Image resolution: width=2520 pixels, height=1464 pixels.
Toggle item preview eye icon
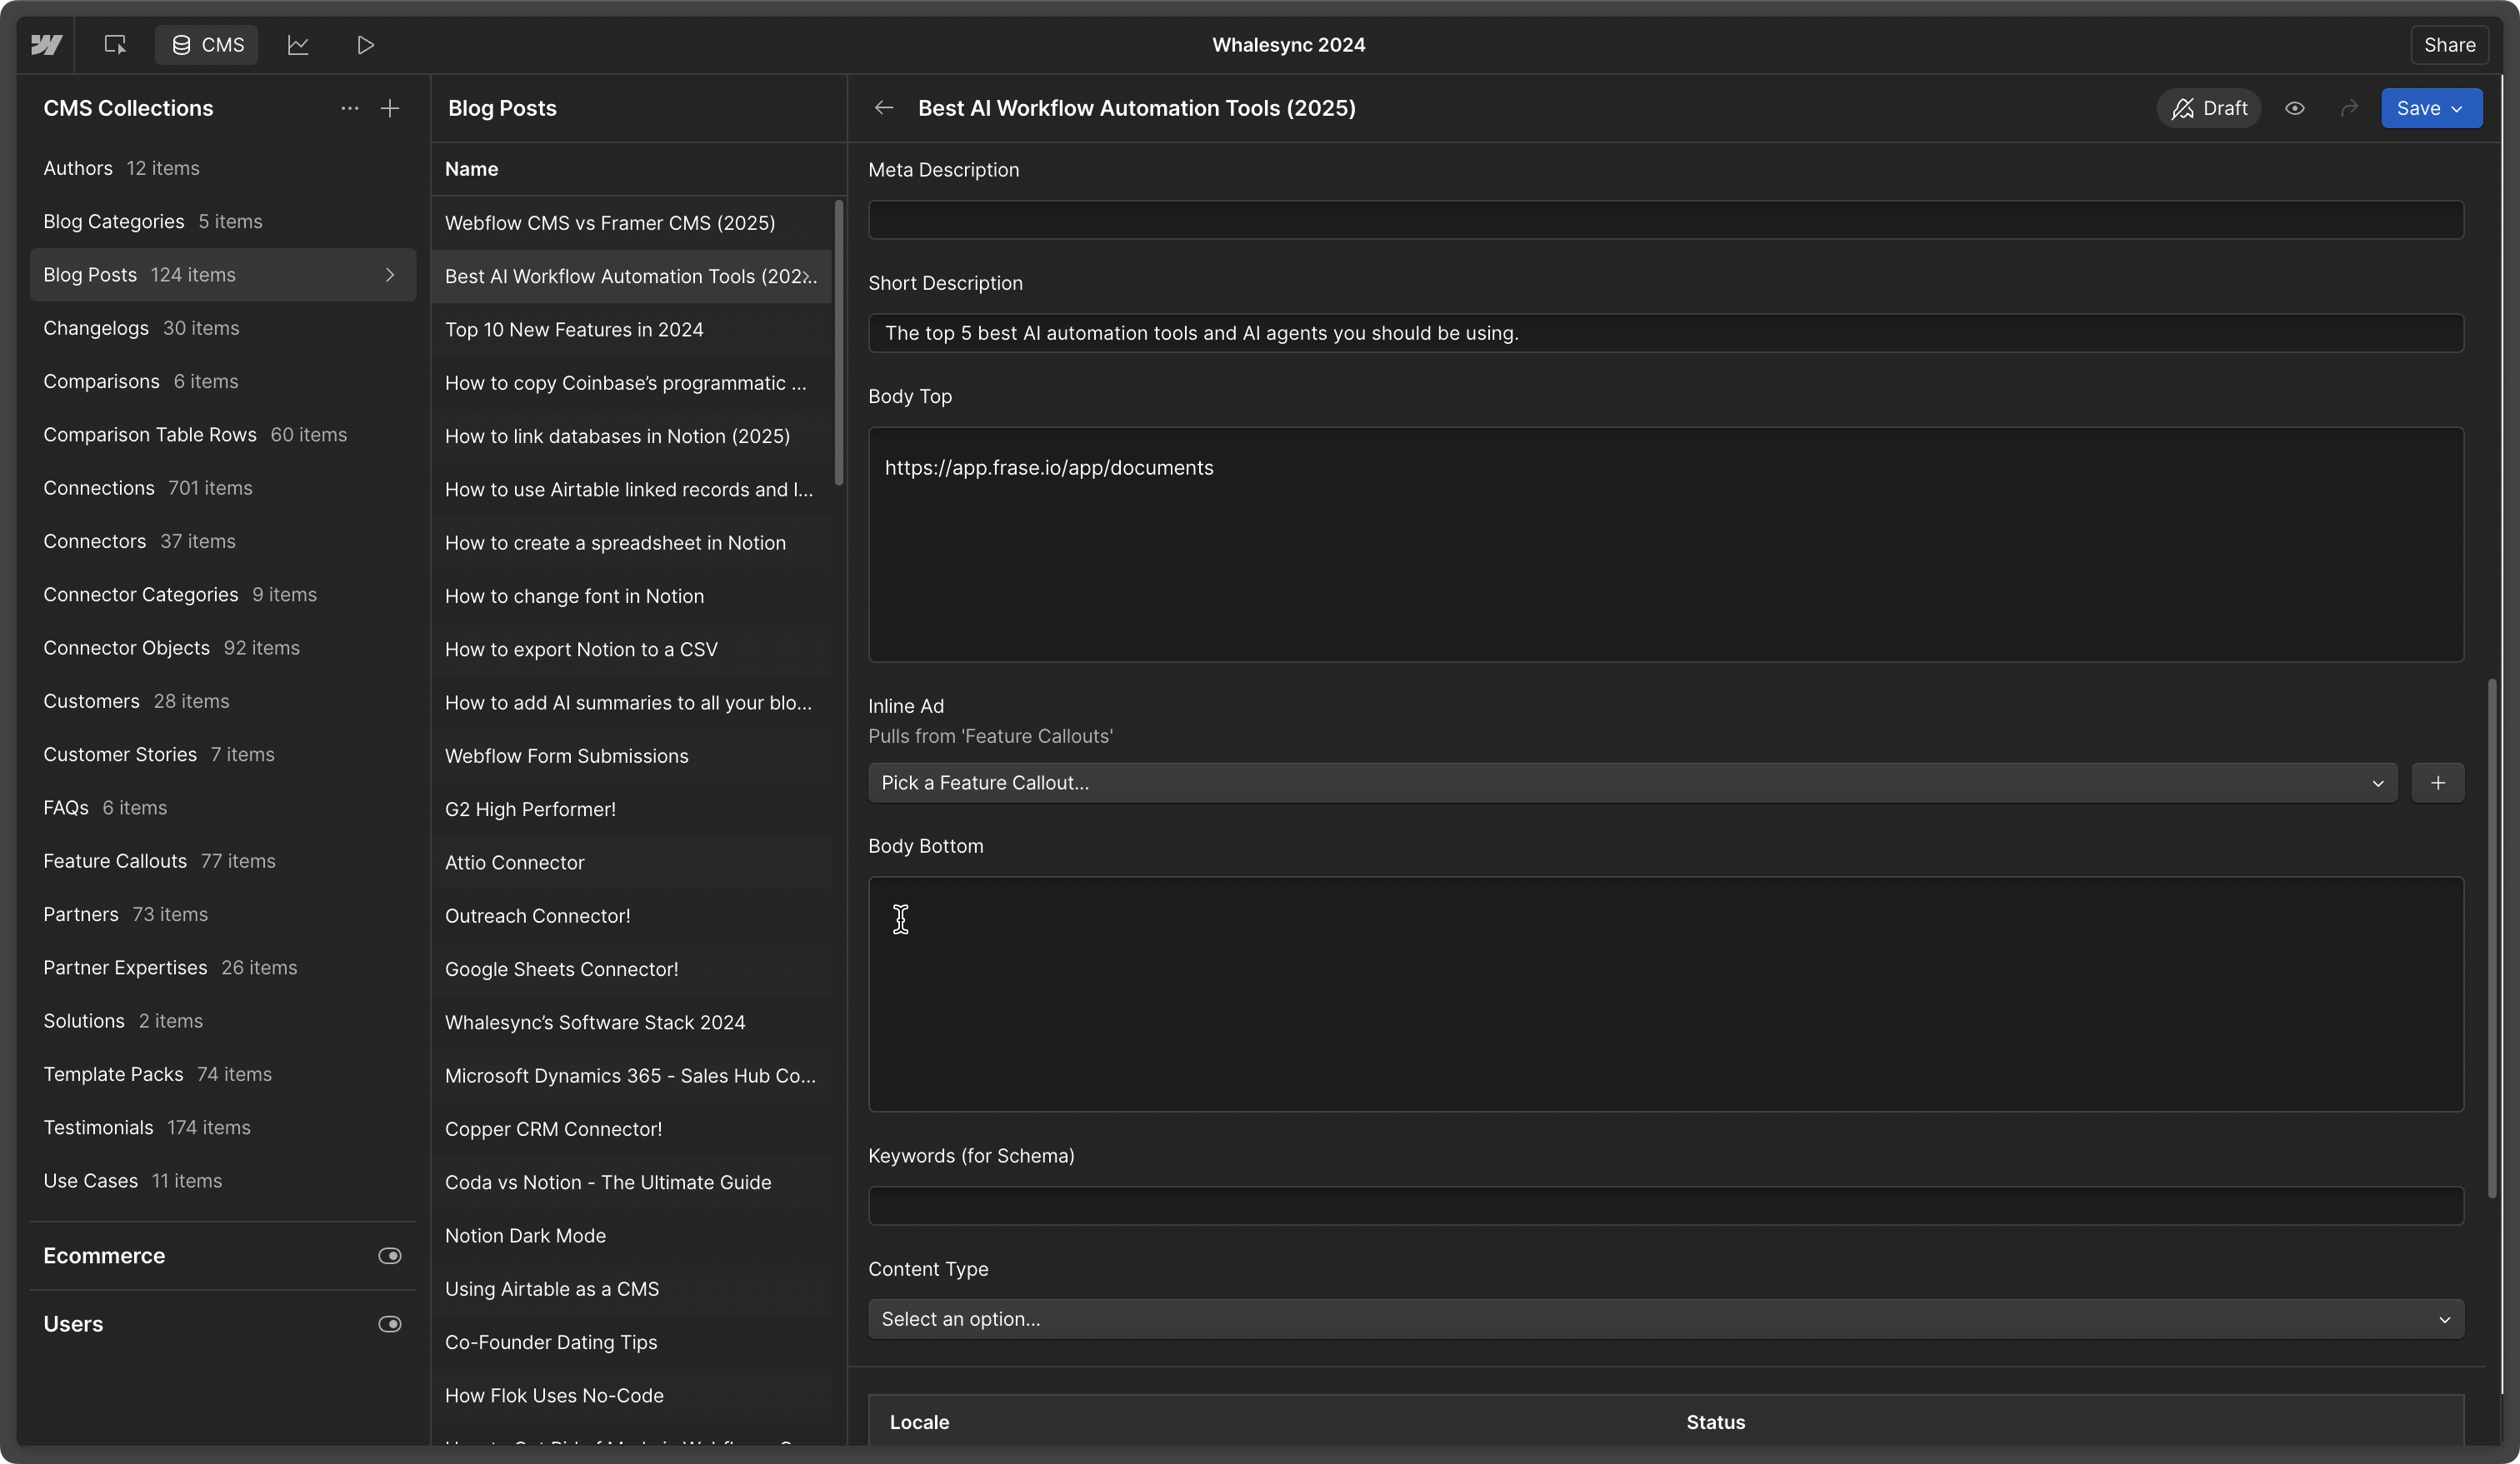2294,108
